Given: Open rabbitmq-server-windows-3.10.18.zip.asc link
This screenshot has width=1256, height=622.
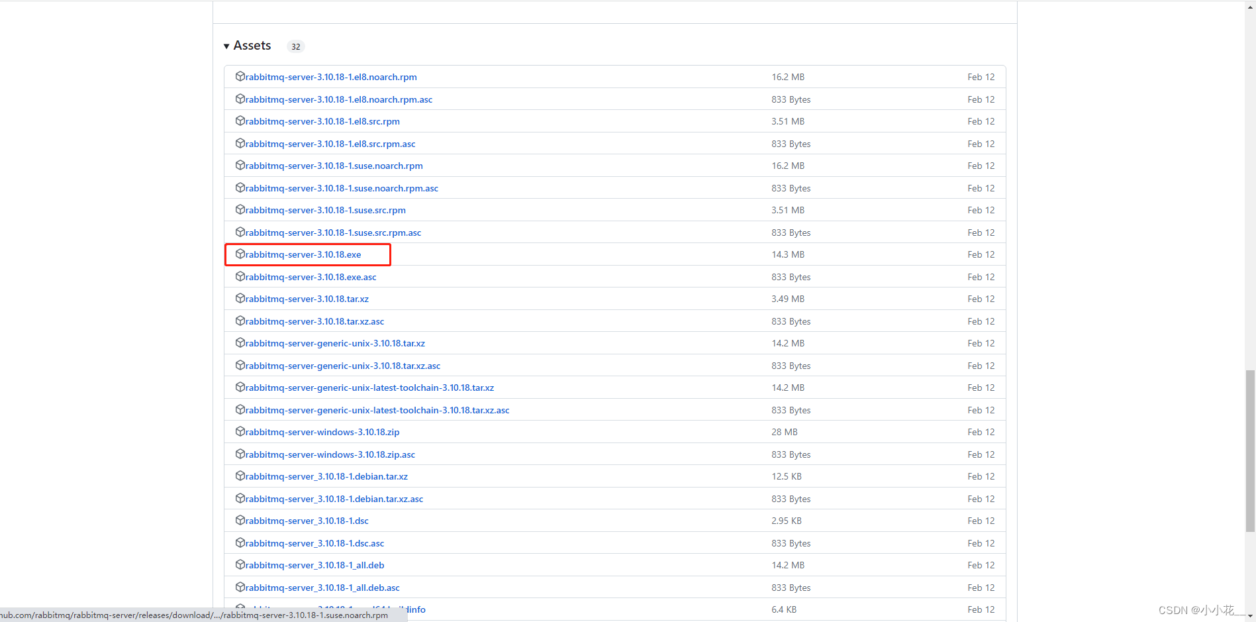Looking at the screenshot, I should coord(330,455).
